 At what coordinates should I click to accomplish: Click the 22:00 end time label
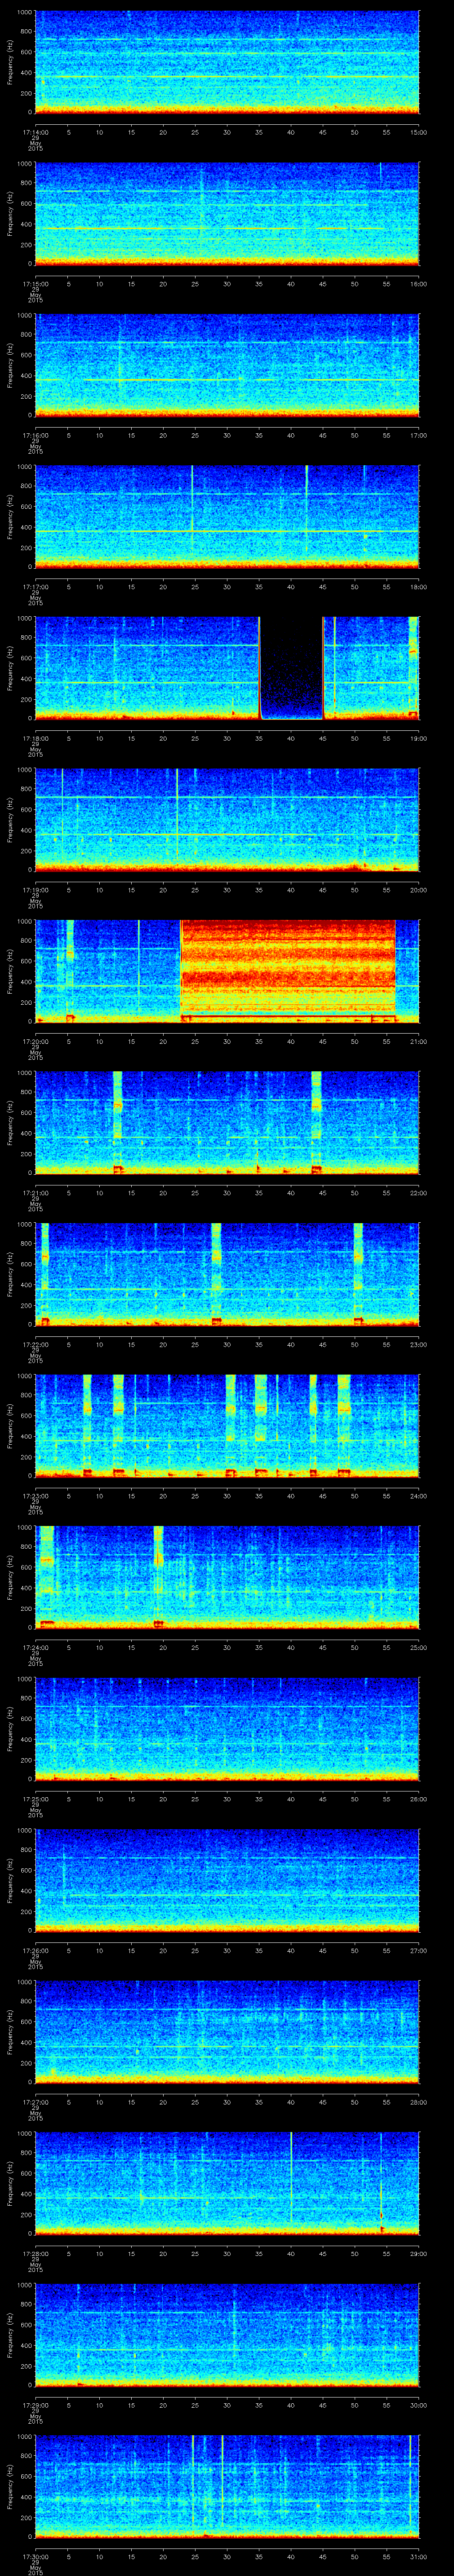point(418,1193)
